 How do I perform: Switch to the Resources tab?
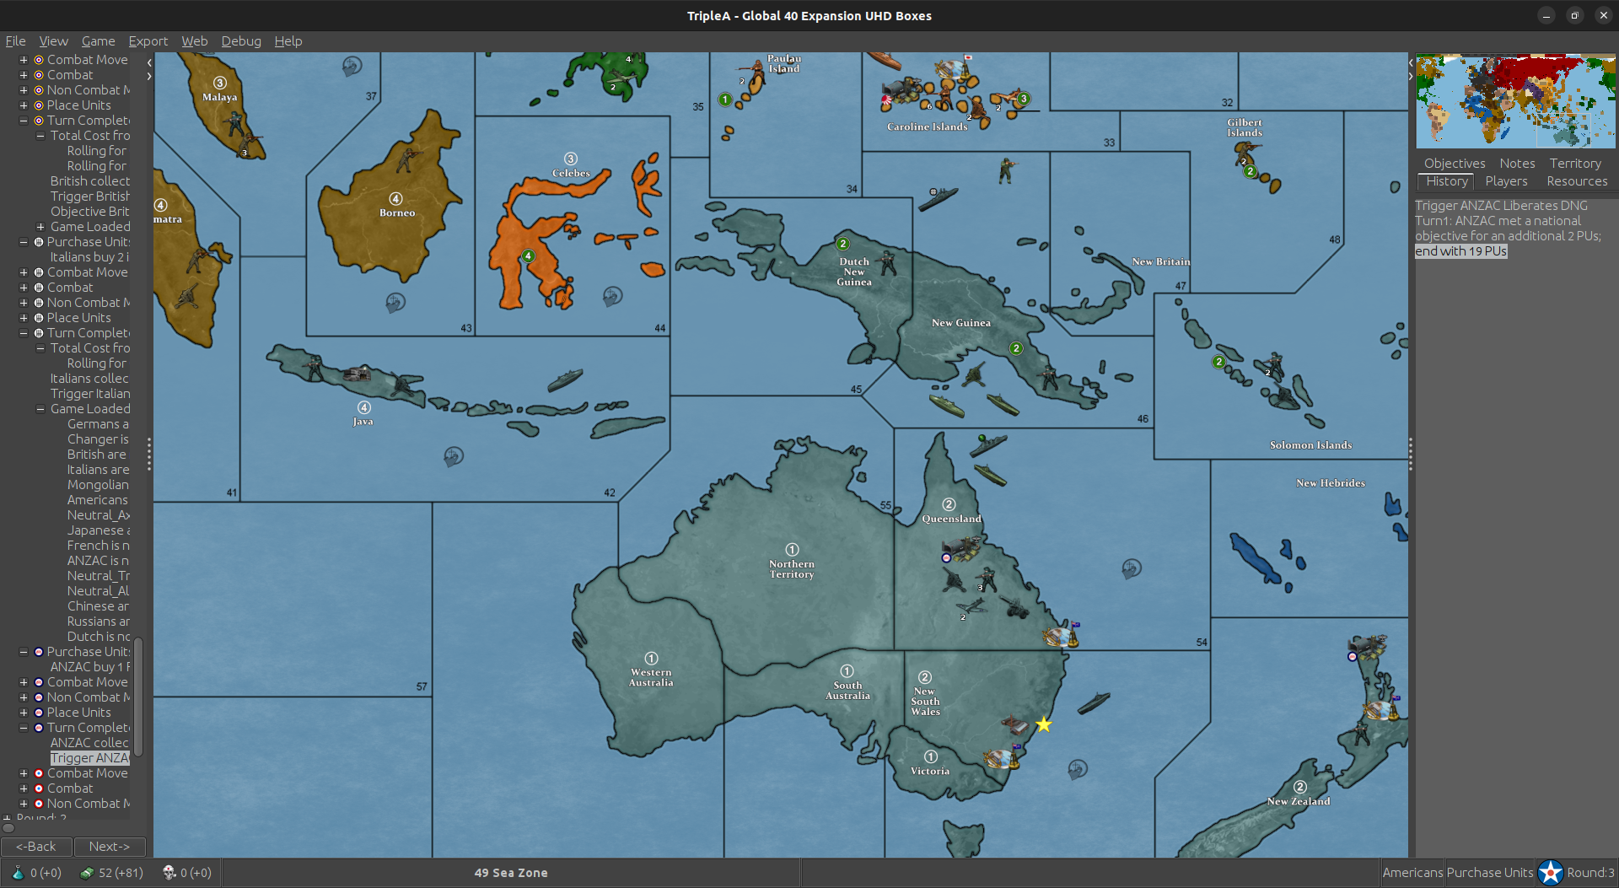click(x=1577, y=180)
